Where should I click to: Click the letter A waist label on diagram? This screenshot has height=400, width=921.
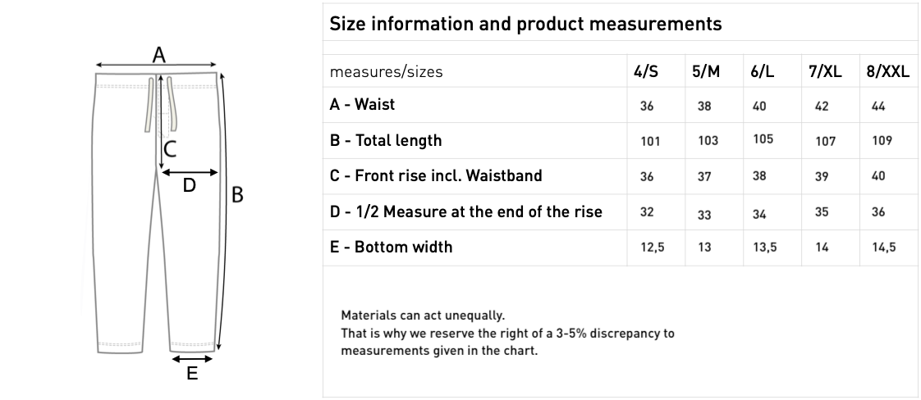[x=159, y=55]
